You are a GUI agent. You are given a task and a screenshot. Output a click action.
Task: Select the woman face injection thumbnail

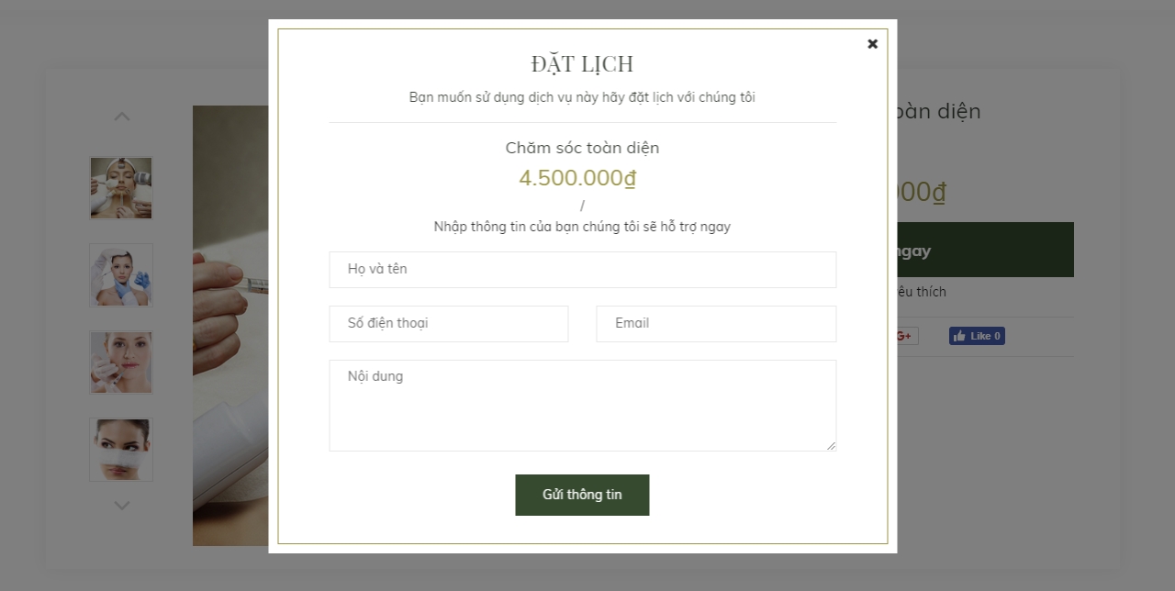[121, 362]
